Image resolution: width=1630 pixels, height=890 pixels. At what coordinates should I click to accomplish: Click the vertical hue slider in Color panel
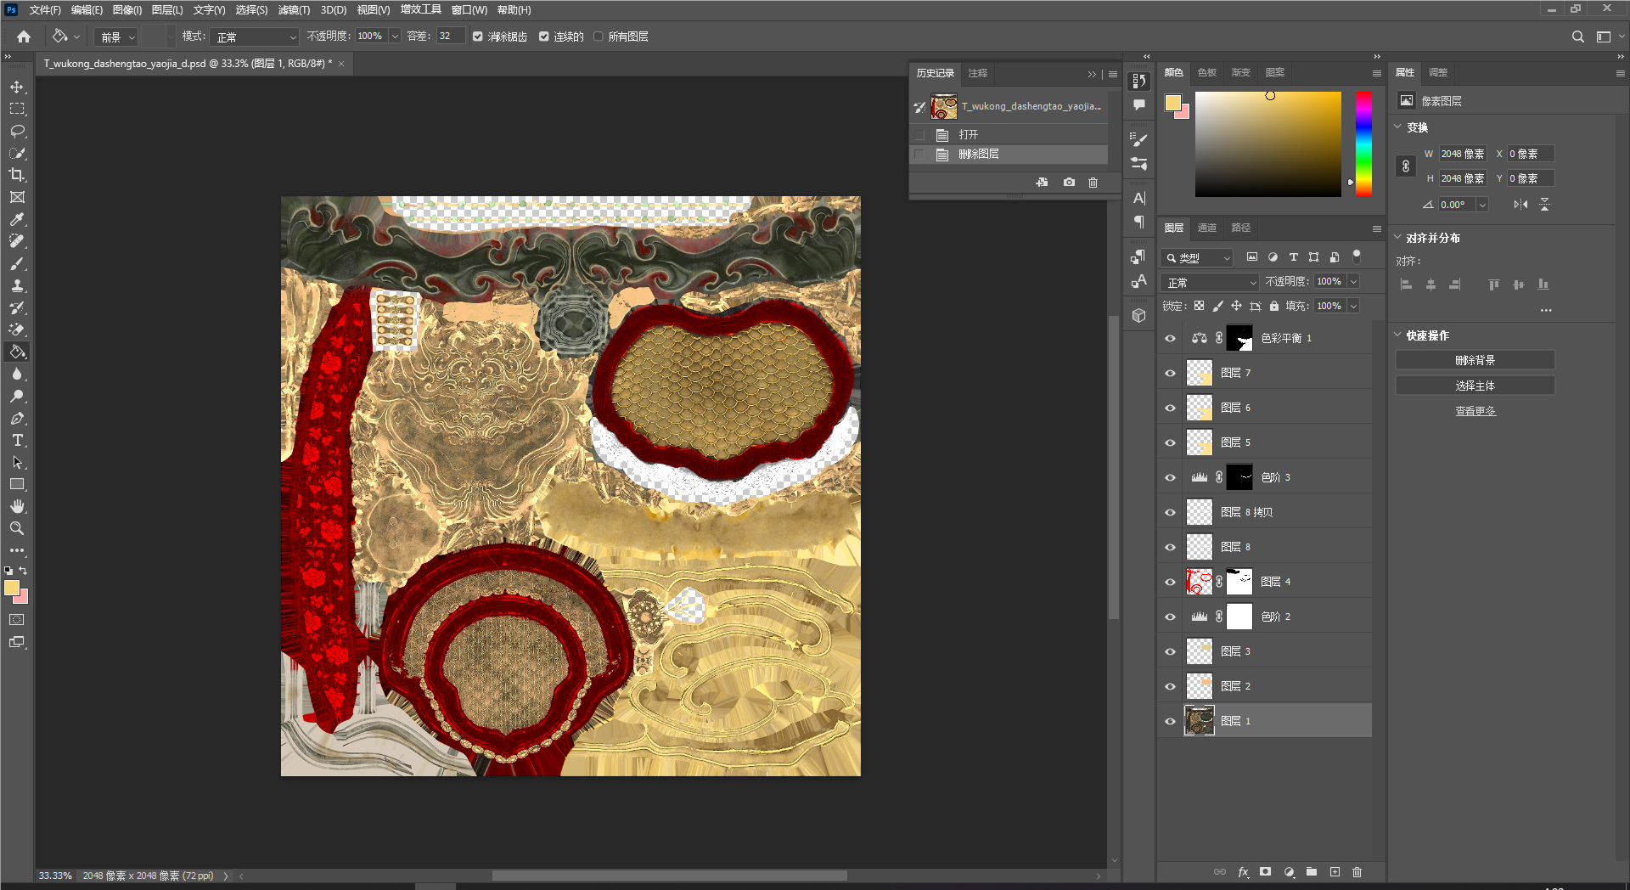point(1363,144)
